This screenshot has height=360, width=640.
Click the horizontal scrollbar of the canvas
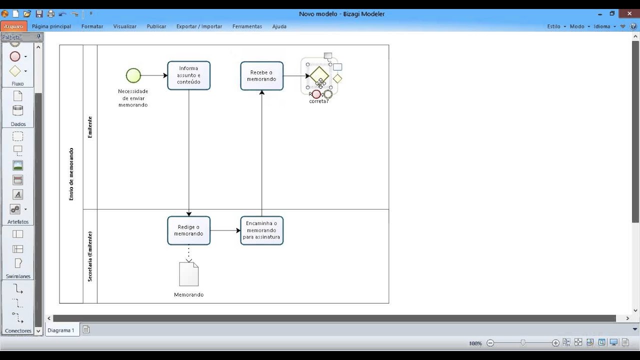[334, 318]
